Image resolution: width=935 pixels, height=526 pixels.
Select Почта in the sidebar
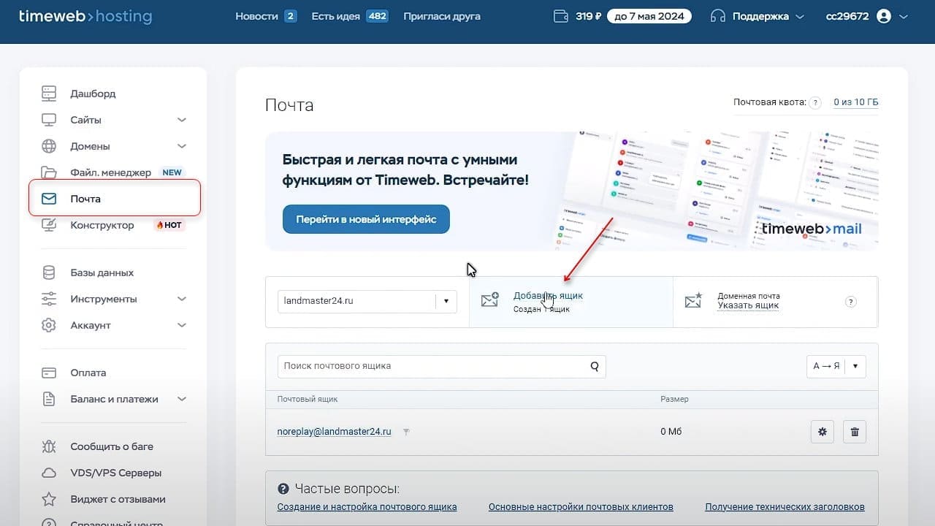(115, 199)
